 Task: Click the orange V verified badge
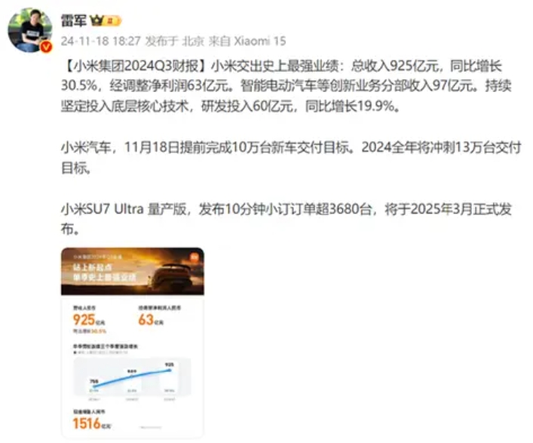(x=46, y=47)
